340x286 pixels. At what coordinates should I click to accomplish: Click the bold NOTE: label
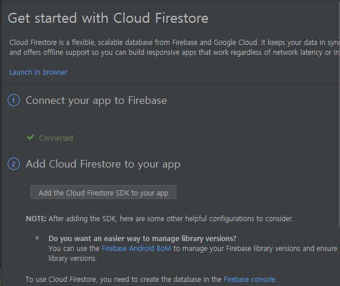pyautogui.click(x=36, y=219)
